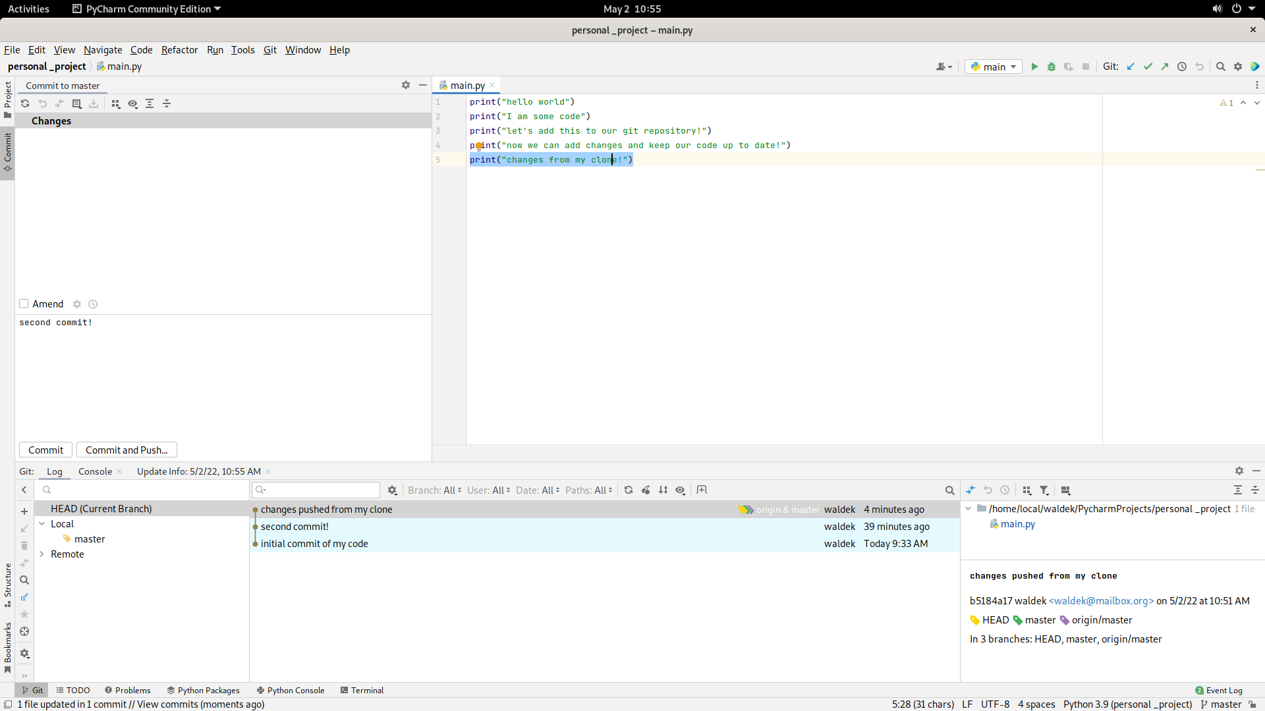This screenshot has width=1265, height=711.
Task: Open Search Everywhere magnifier
Action: point(1221,66)
